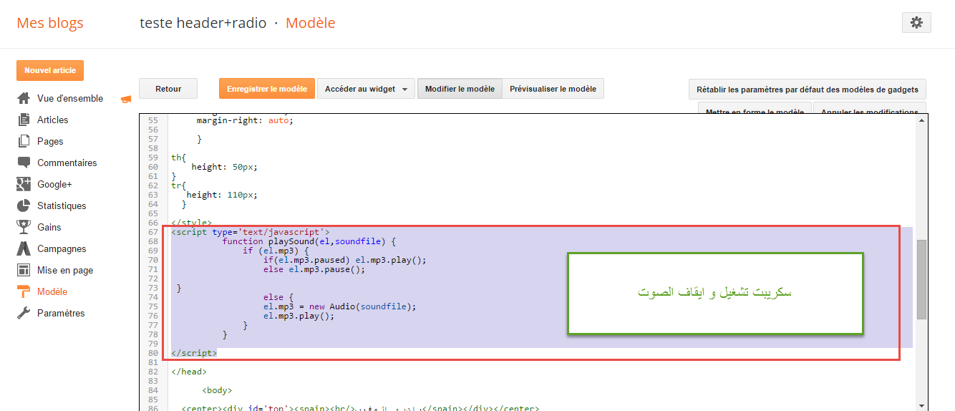Save with Enregistrer le modèle button

pyautogui.click(x=266, y=89)
